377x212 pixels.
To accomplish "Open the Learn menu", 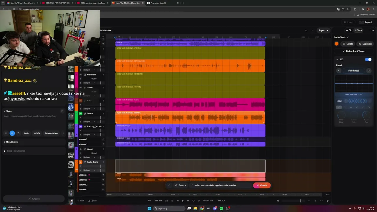I will click(348, 22).
